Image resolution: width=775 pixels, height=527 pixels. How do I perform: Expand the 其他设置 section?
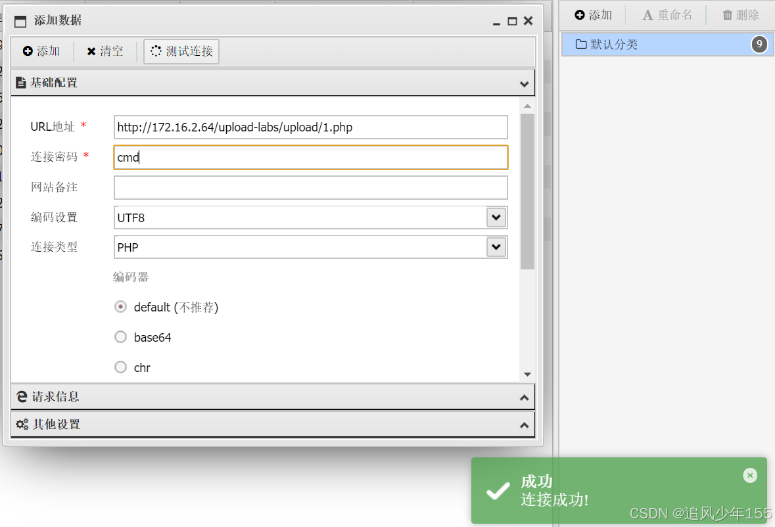tap(273, 424)
